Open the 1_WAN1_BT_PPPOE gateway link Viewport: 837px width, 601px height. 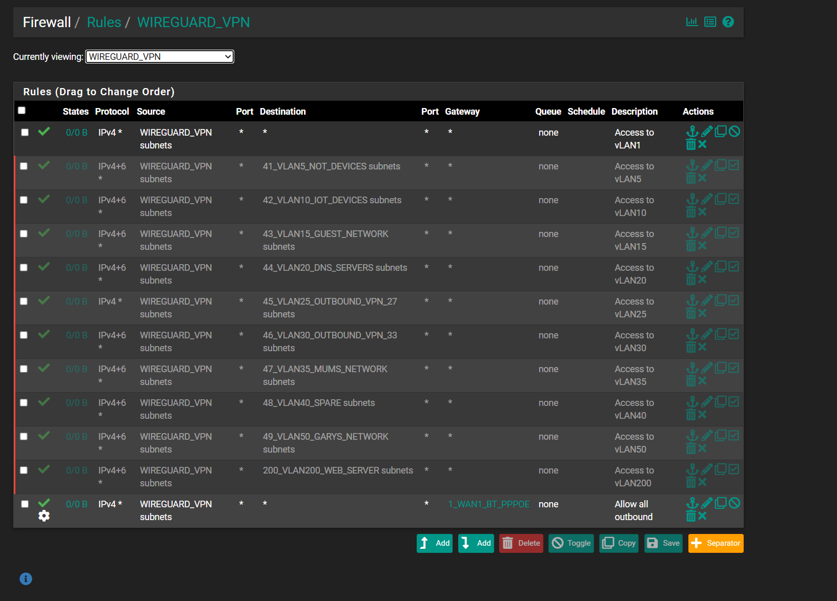coord(488,504)
